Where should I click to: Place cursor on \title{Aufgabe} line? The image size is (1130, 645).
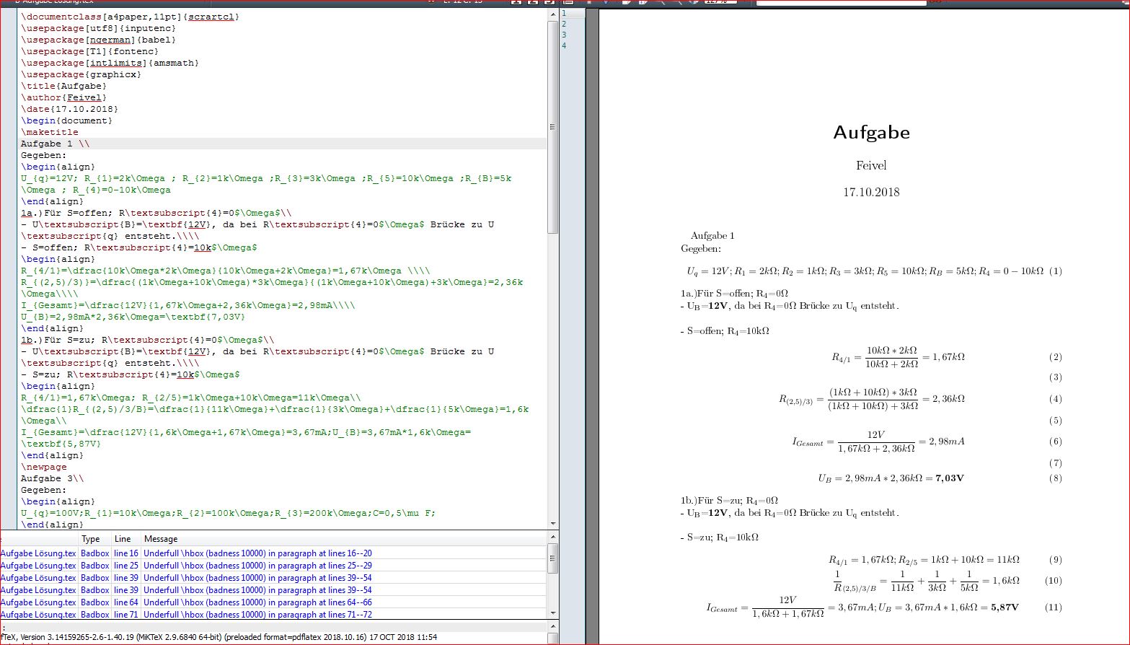point(63,86)
